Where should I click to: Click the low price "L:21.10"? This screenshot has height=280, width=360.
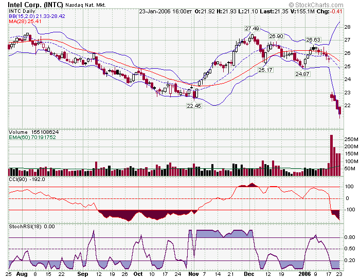tap(248, 11)
